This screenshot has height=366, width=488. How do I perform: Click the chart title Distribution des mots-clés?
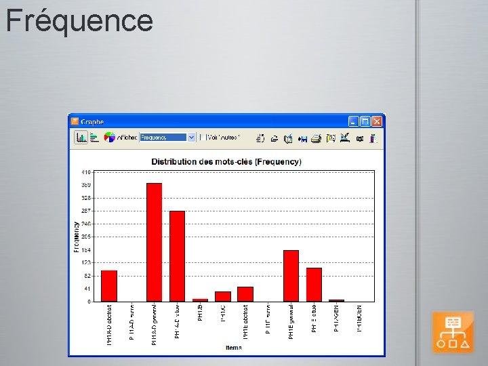(226, 162)
